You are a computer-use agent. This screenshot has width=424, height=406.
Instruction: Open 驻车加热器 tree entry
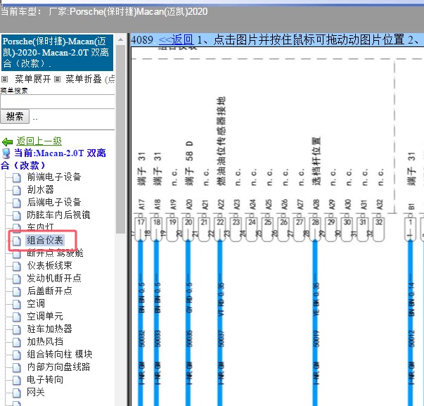(49, 329)
